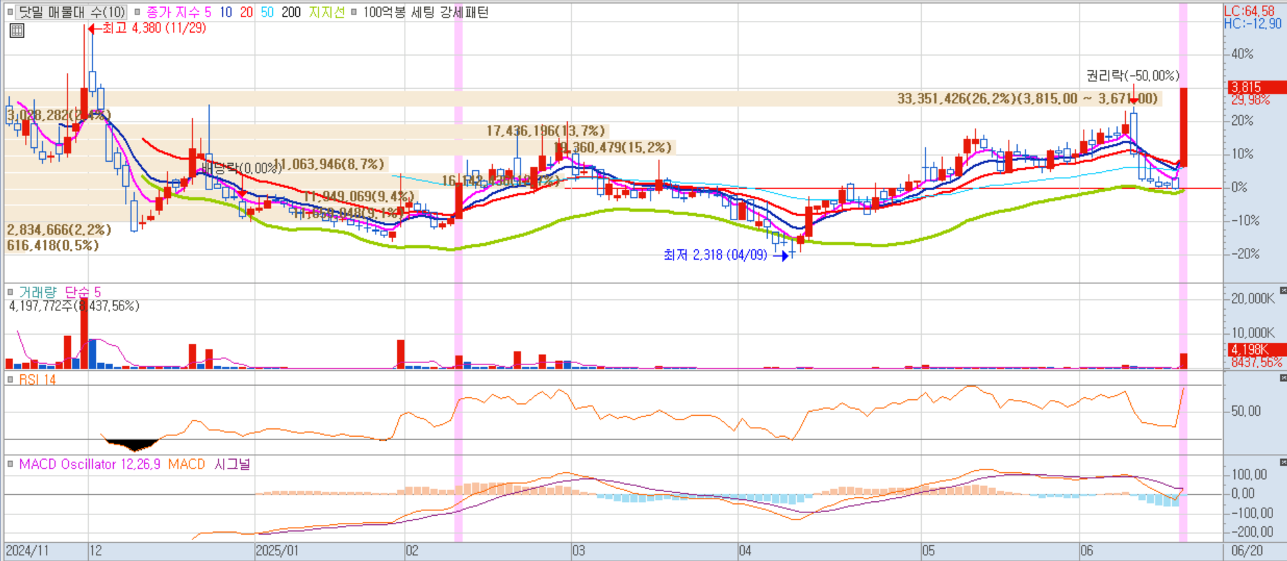Select the 종가 지수 5 legend label
Screen dimensions: 1287x561
pyautogui.click(x=178, y=12)
